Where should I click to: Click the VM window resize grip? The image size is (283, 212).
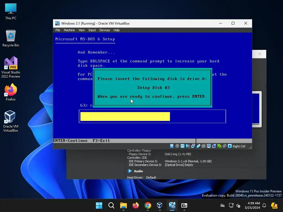(250, 147)
